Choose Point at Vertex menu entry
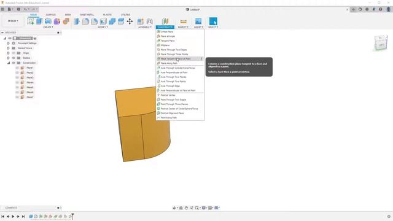 [x=180, y=95]
